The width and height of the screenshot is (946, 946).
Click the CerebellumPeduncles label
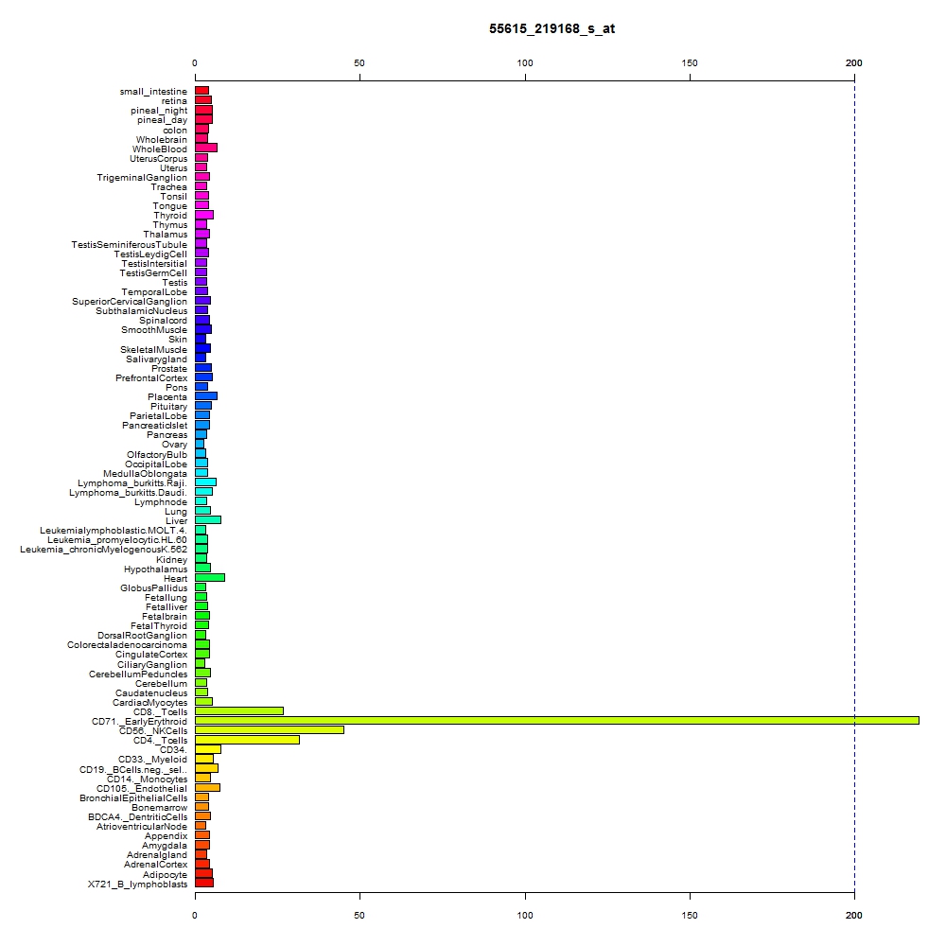point(138,674)
